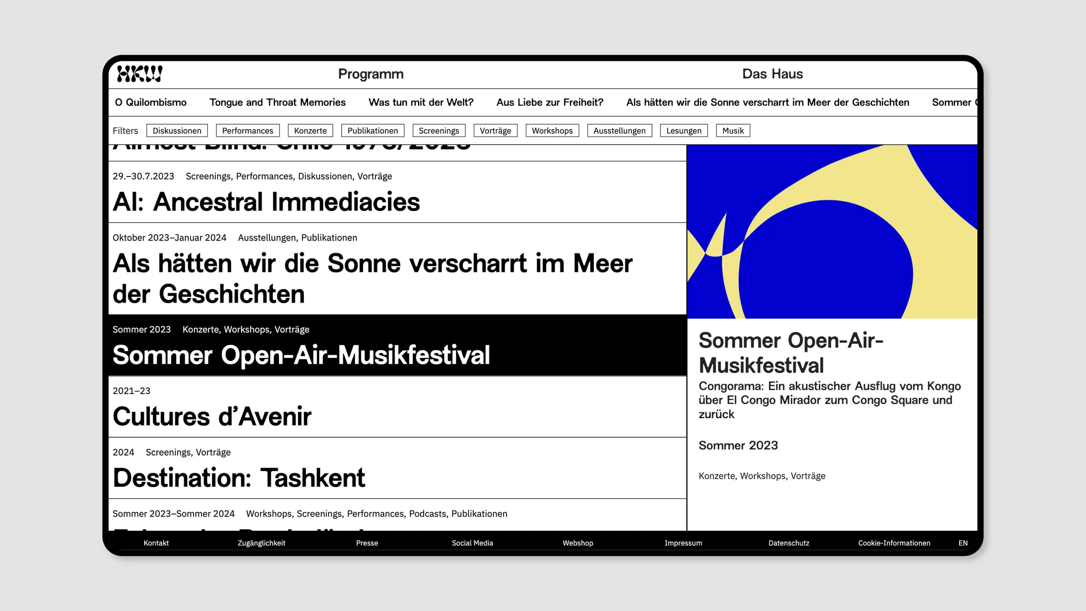The height and width of the screenshot is (611, 1086).
Task: Open AI: Ancestral Immediacies entry
Action: click(397, 192)
